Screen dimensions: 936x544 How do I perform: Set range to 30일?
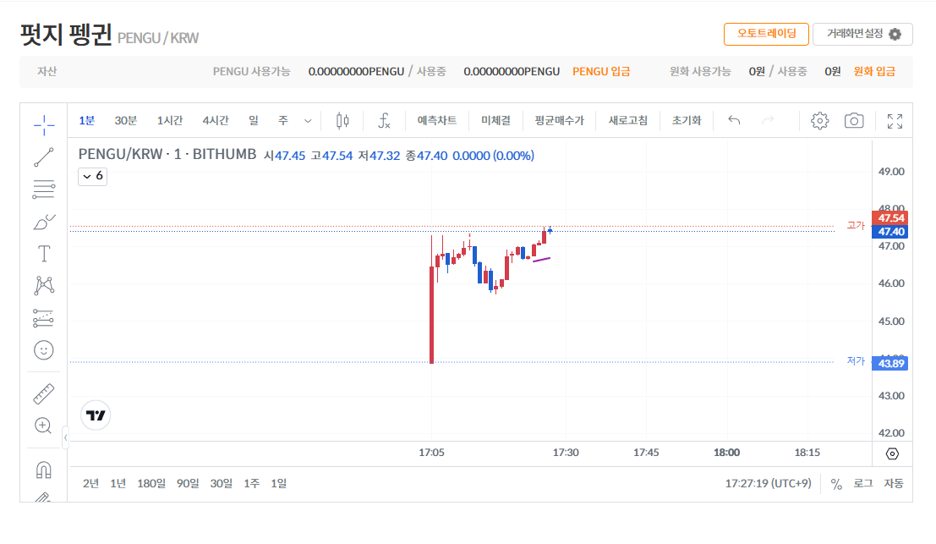point(221,484)
